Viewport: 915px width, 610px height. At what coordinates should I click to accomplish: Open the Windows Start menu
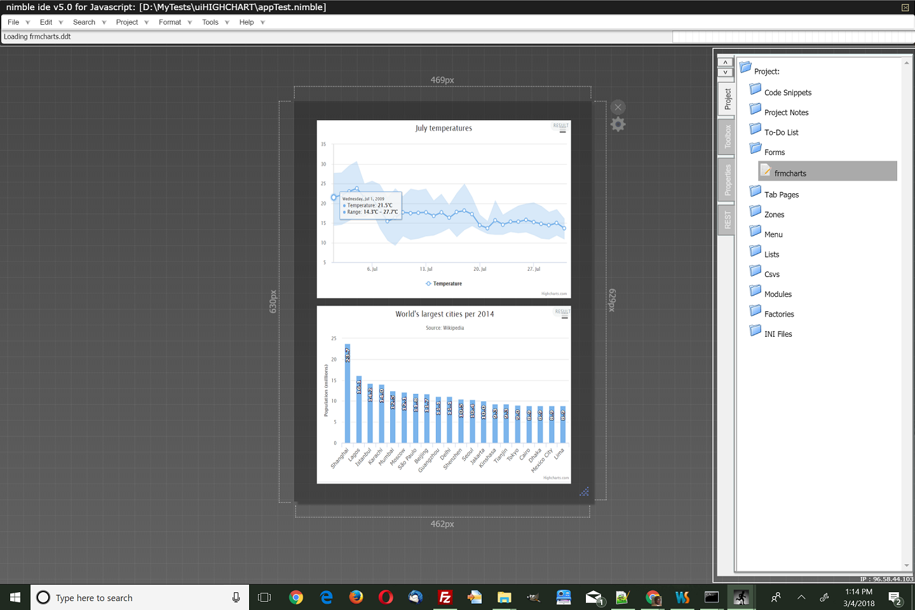15,597
